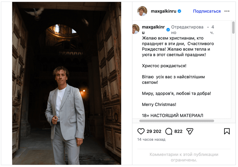Screen dimensions: 238x167
Task: Like the post with the heart icon
Action: pos(141,131)
